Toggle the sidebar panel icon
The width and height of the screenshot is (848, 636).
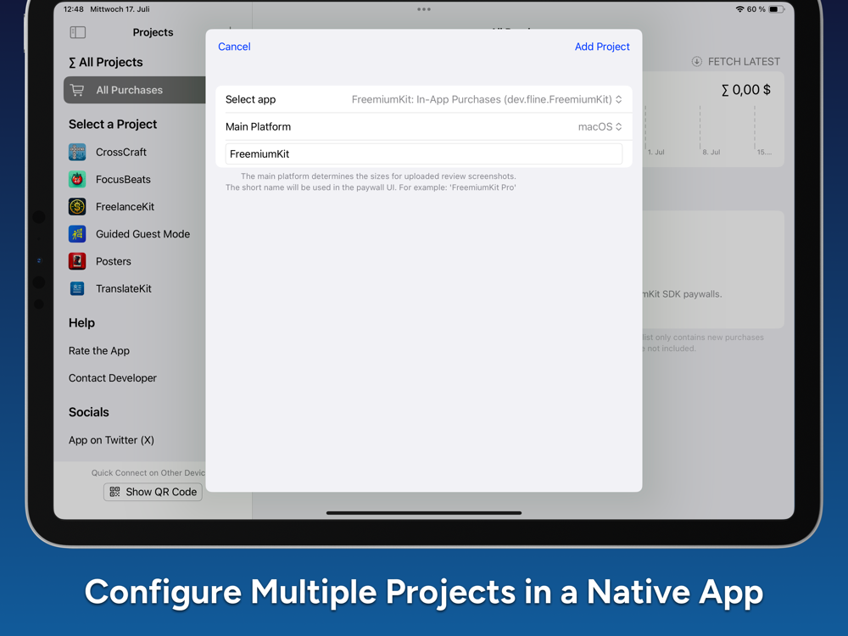tap(78, 32)
